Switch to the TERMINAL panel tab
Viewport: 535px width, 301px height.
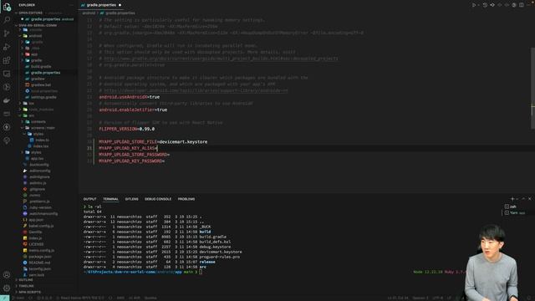coord(111,199)
